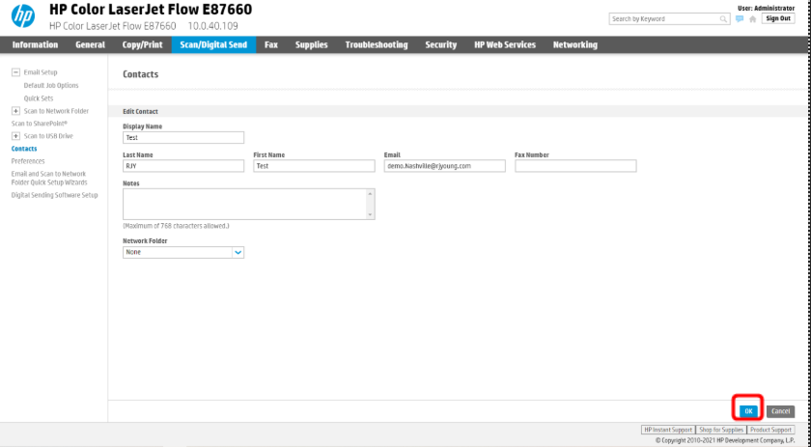Open Digital Sending Software Setup
The width and height of the screenshot is (811, 447).
(54, 195)
